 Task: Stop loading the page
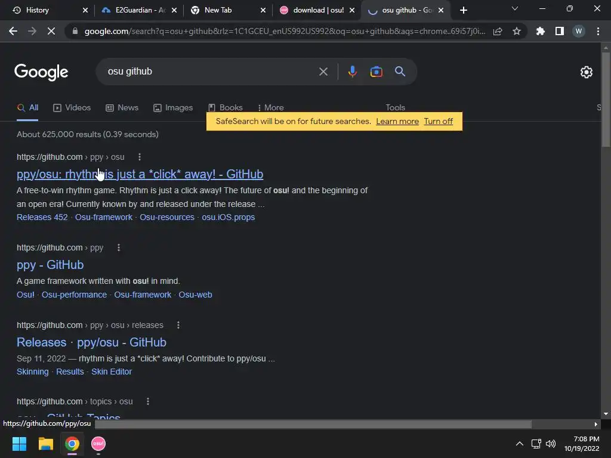(51, 31)
